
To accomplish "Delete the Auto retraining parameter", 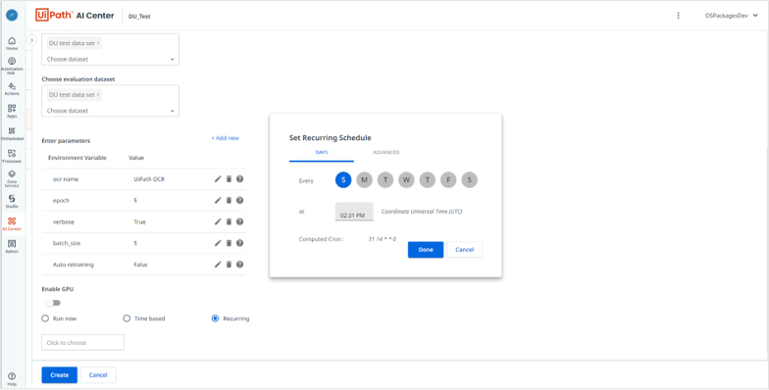I will click(x=229, y=265).
